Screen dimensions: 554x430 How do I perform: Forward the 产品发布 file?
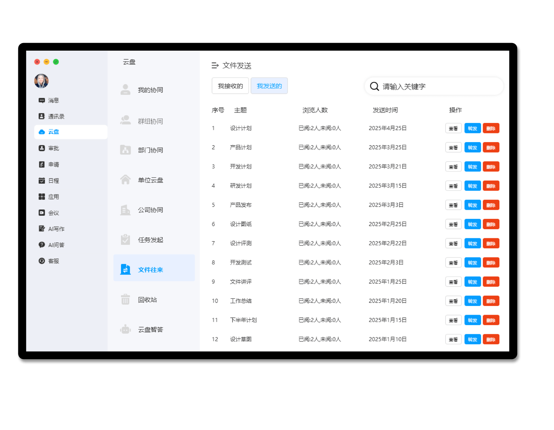coord(473,205)
